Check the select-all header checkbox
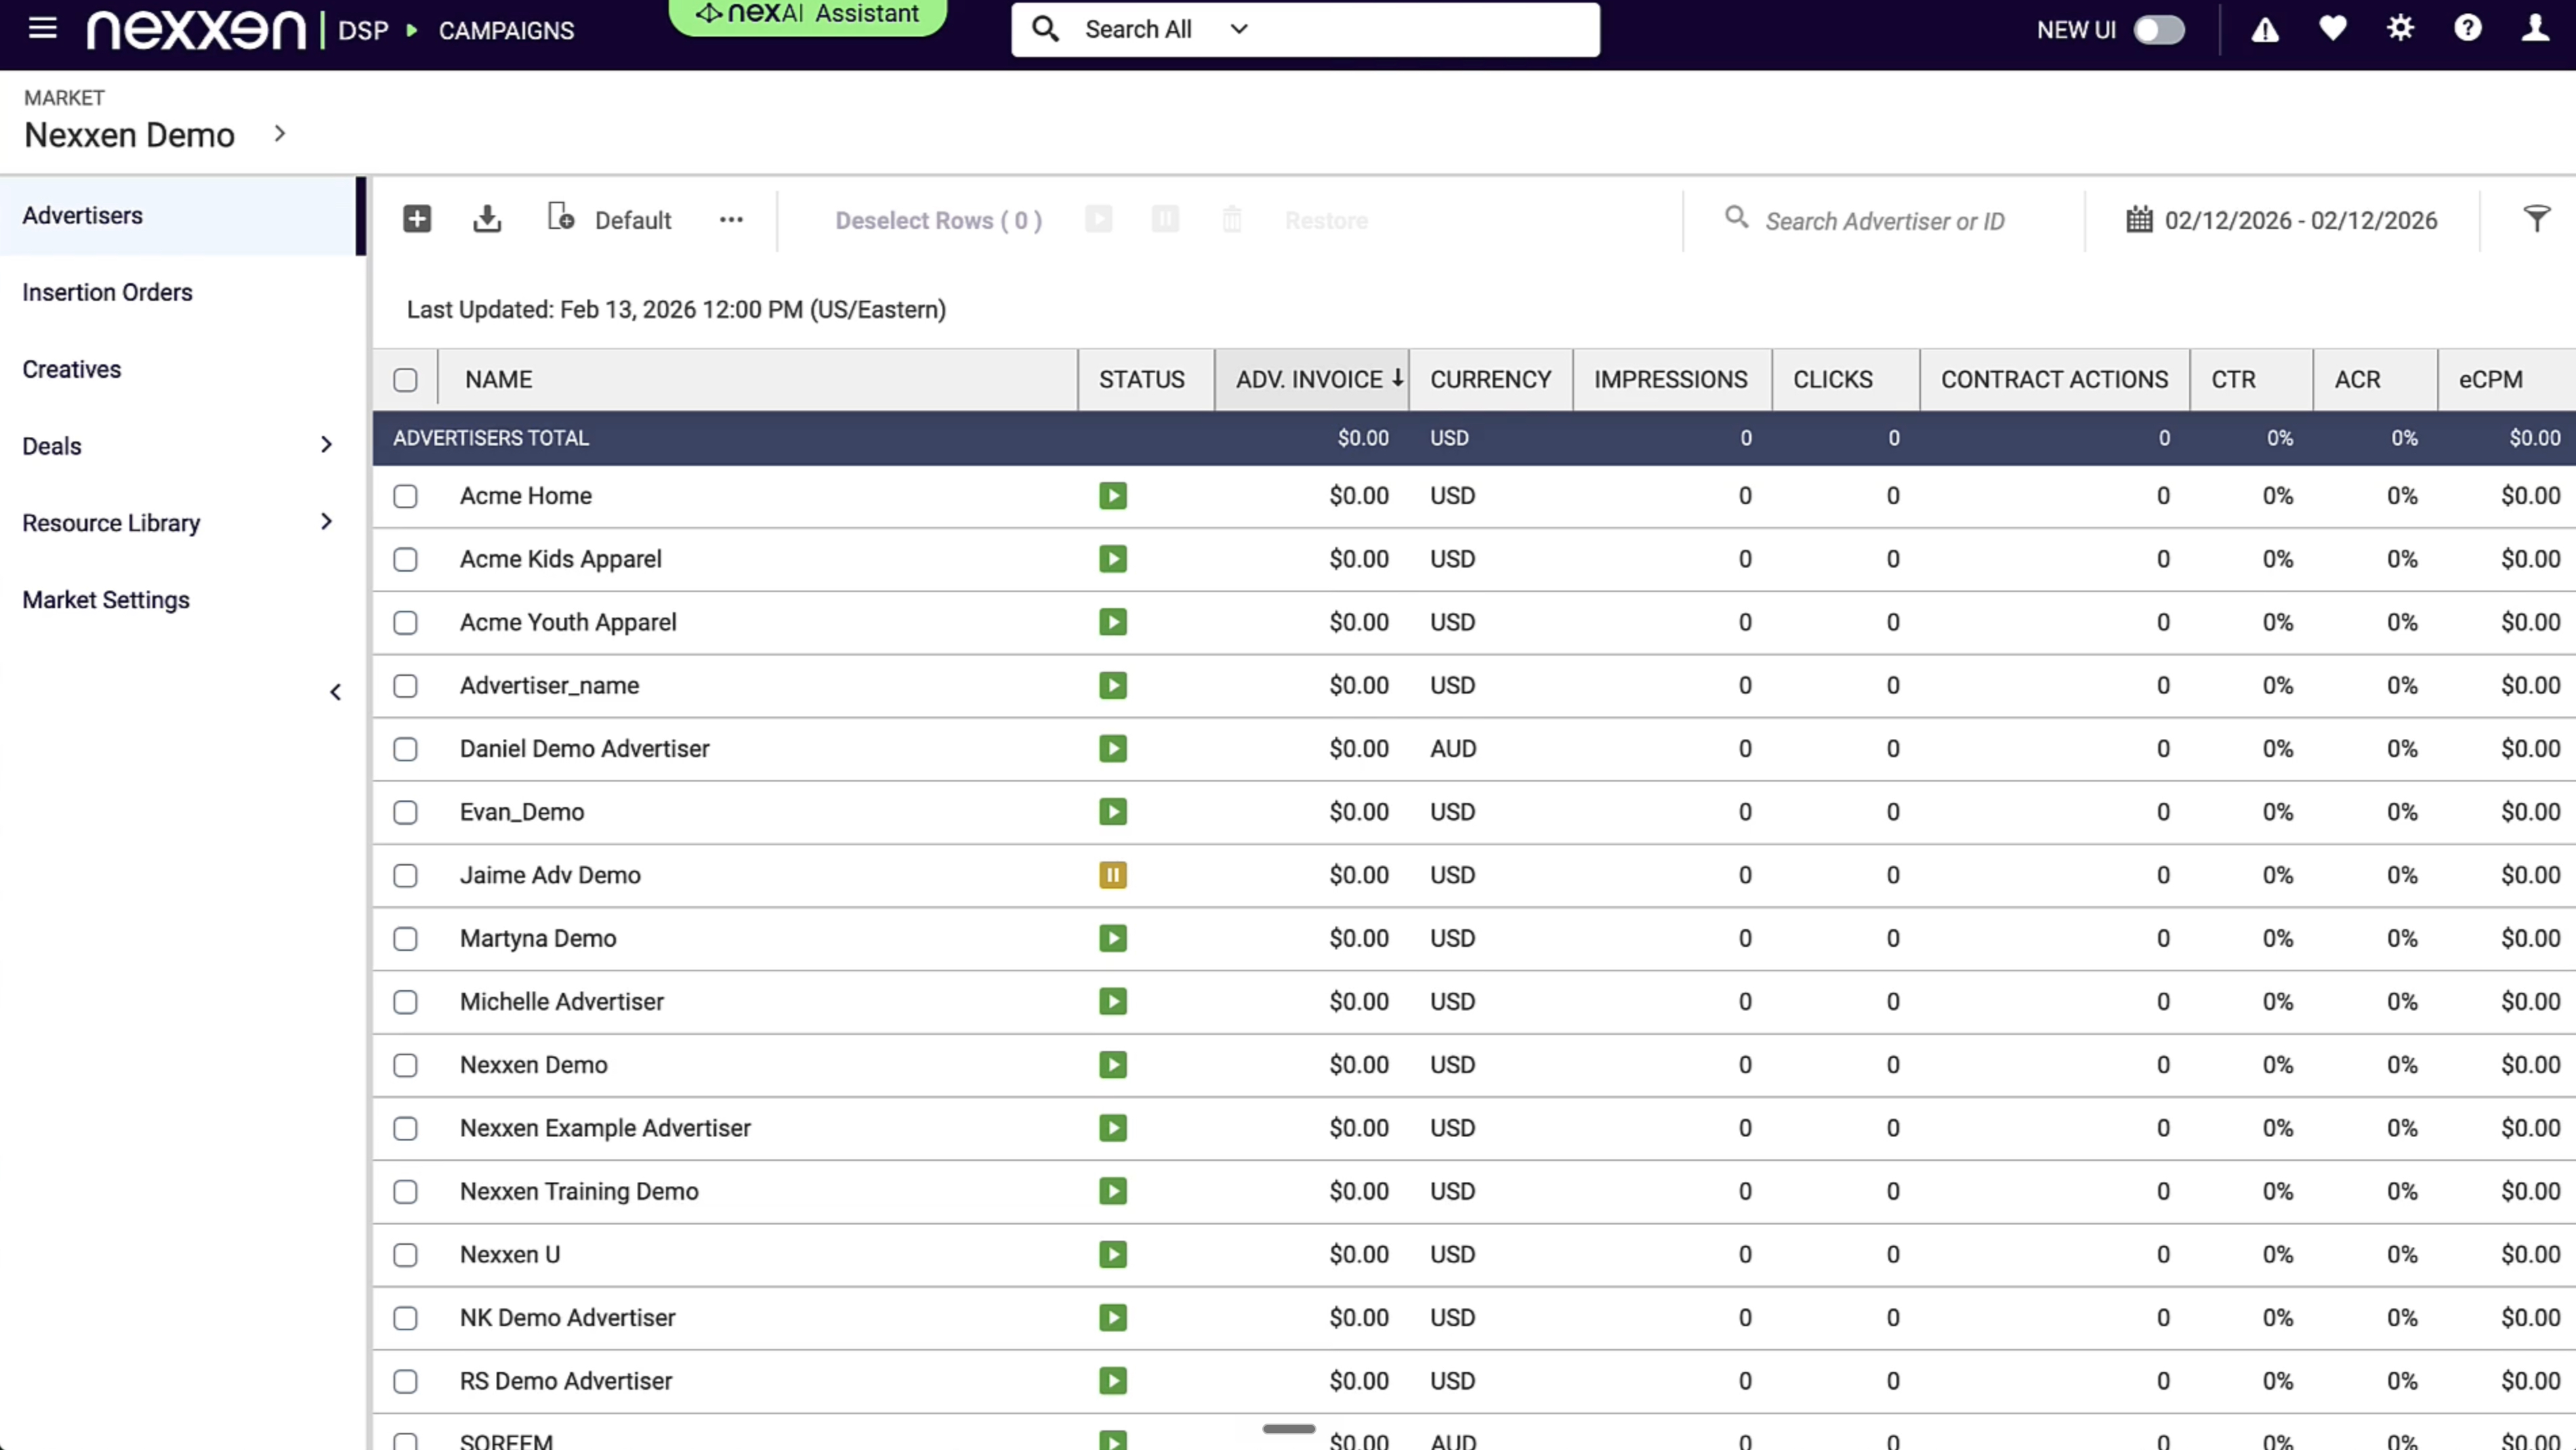 [x=405, y=380]
